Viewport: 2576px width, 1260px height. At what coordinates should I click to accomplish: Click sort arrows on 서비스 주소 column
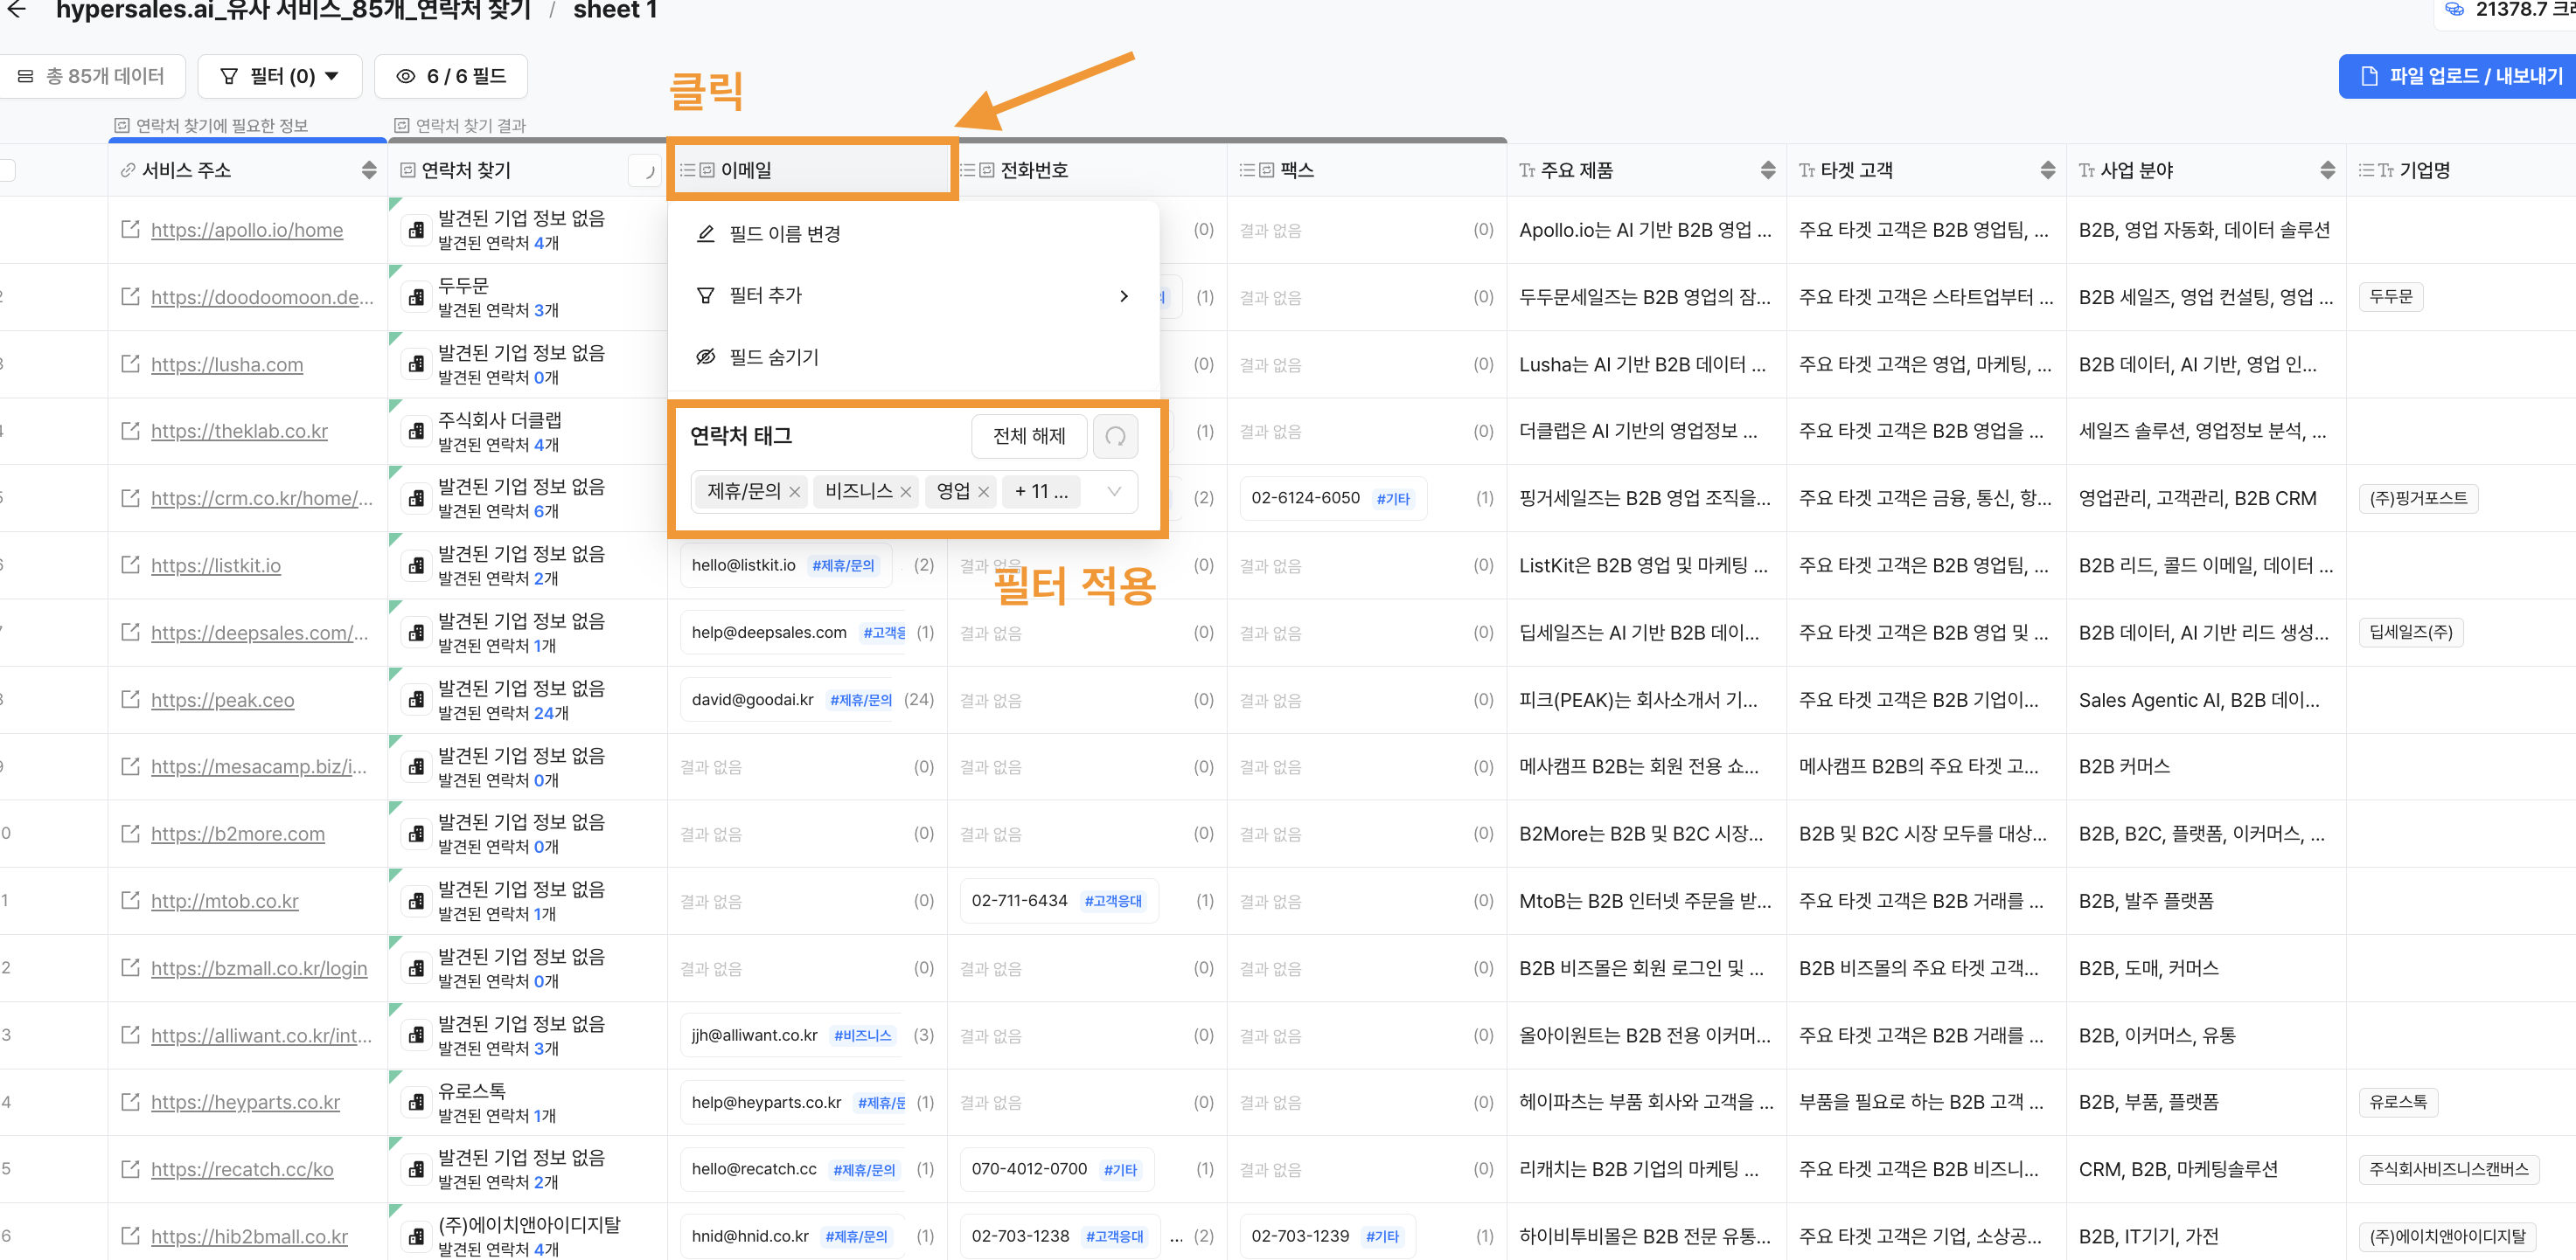point(369,170)
